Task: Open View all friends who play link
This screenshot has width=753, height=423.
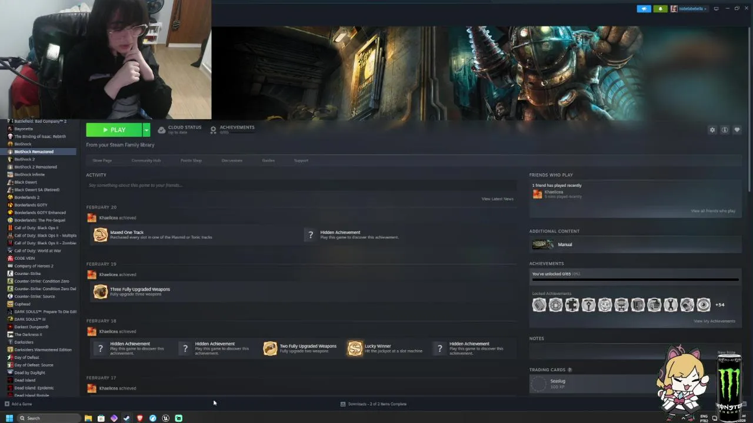Action: click(713, 211)
